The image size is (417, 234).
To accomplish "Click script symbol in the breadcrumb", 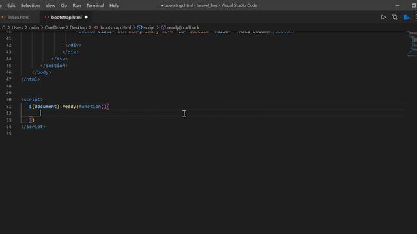I will coord(149,27).
